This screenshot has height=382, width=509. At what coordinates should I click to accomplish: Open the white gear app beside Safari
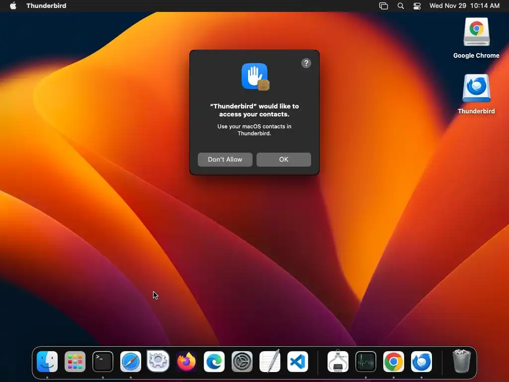pyautogui.click(x=158, y=361)
